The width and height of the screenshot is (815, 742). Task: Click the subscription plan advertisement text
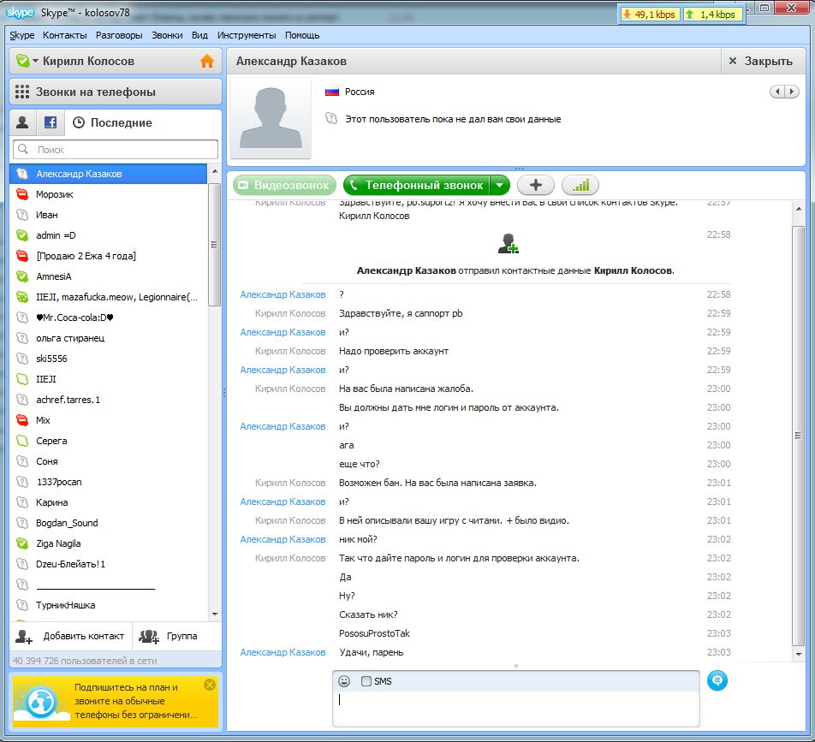pyautogui.click(x=135, y=701)
